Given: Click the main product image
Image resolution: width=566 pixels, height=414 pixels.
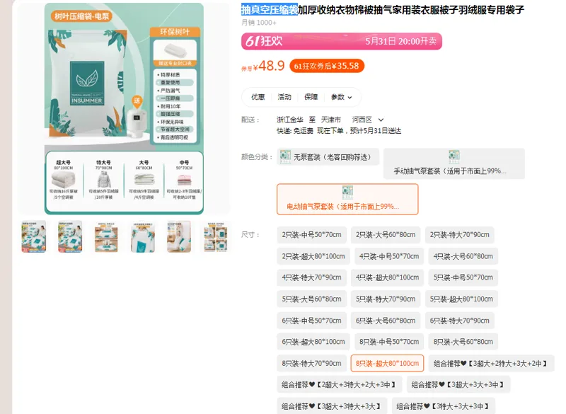Looking at the screenshot, I should click(124, 108).
